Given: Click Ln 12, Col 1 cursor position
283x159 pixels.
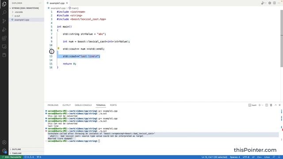Looking at the screenshot, I should pyautogui.click(x=214, y=157).
